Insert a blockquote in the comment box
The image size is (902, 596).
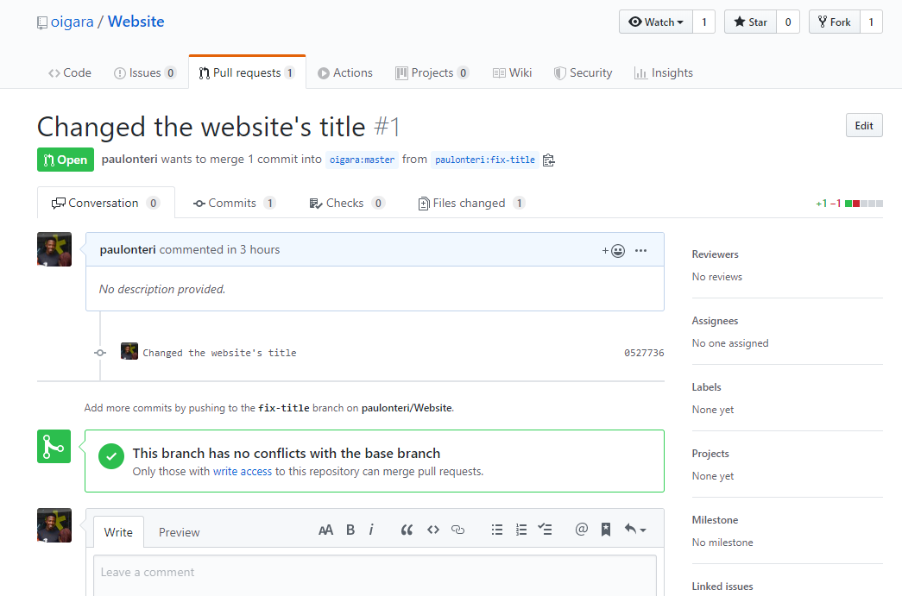407,529
